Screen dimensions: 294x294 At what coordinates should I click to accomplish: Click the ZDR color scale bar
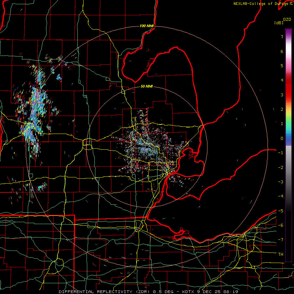(288, 145)
